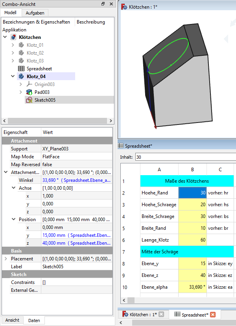Click the Origin003 axis icon
The width and height of the screenshot is (236, 326).
pyautogui.click(x=29, y=84)
